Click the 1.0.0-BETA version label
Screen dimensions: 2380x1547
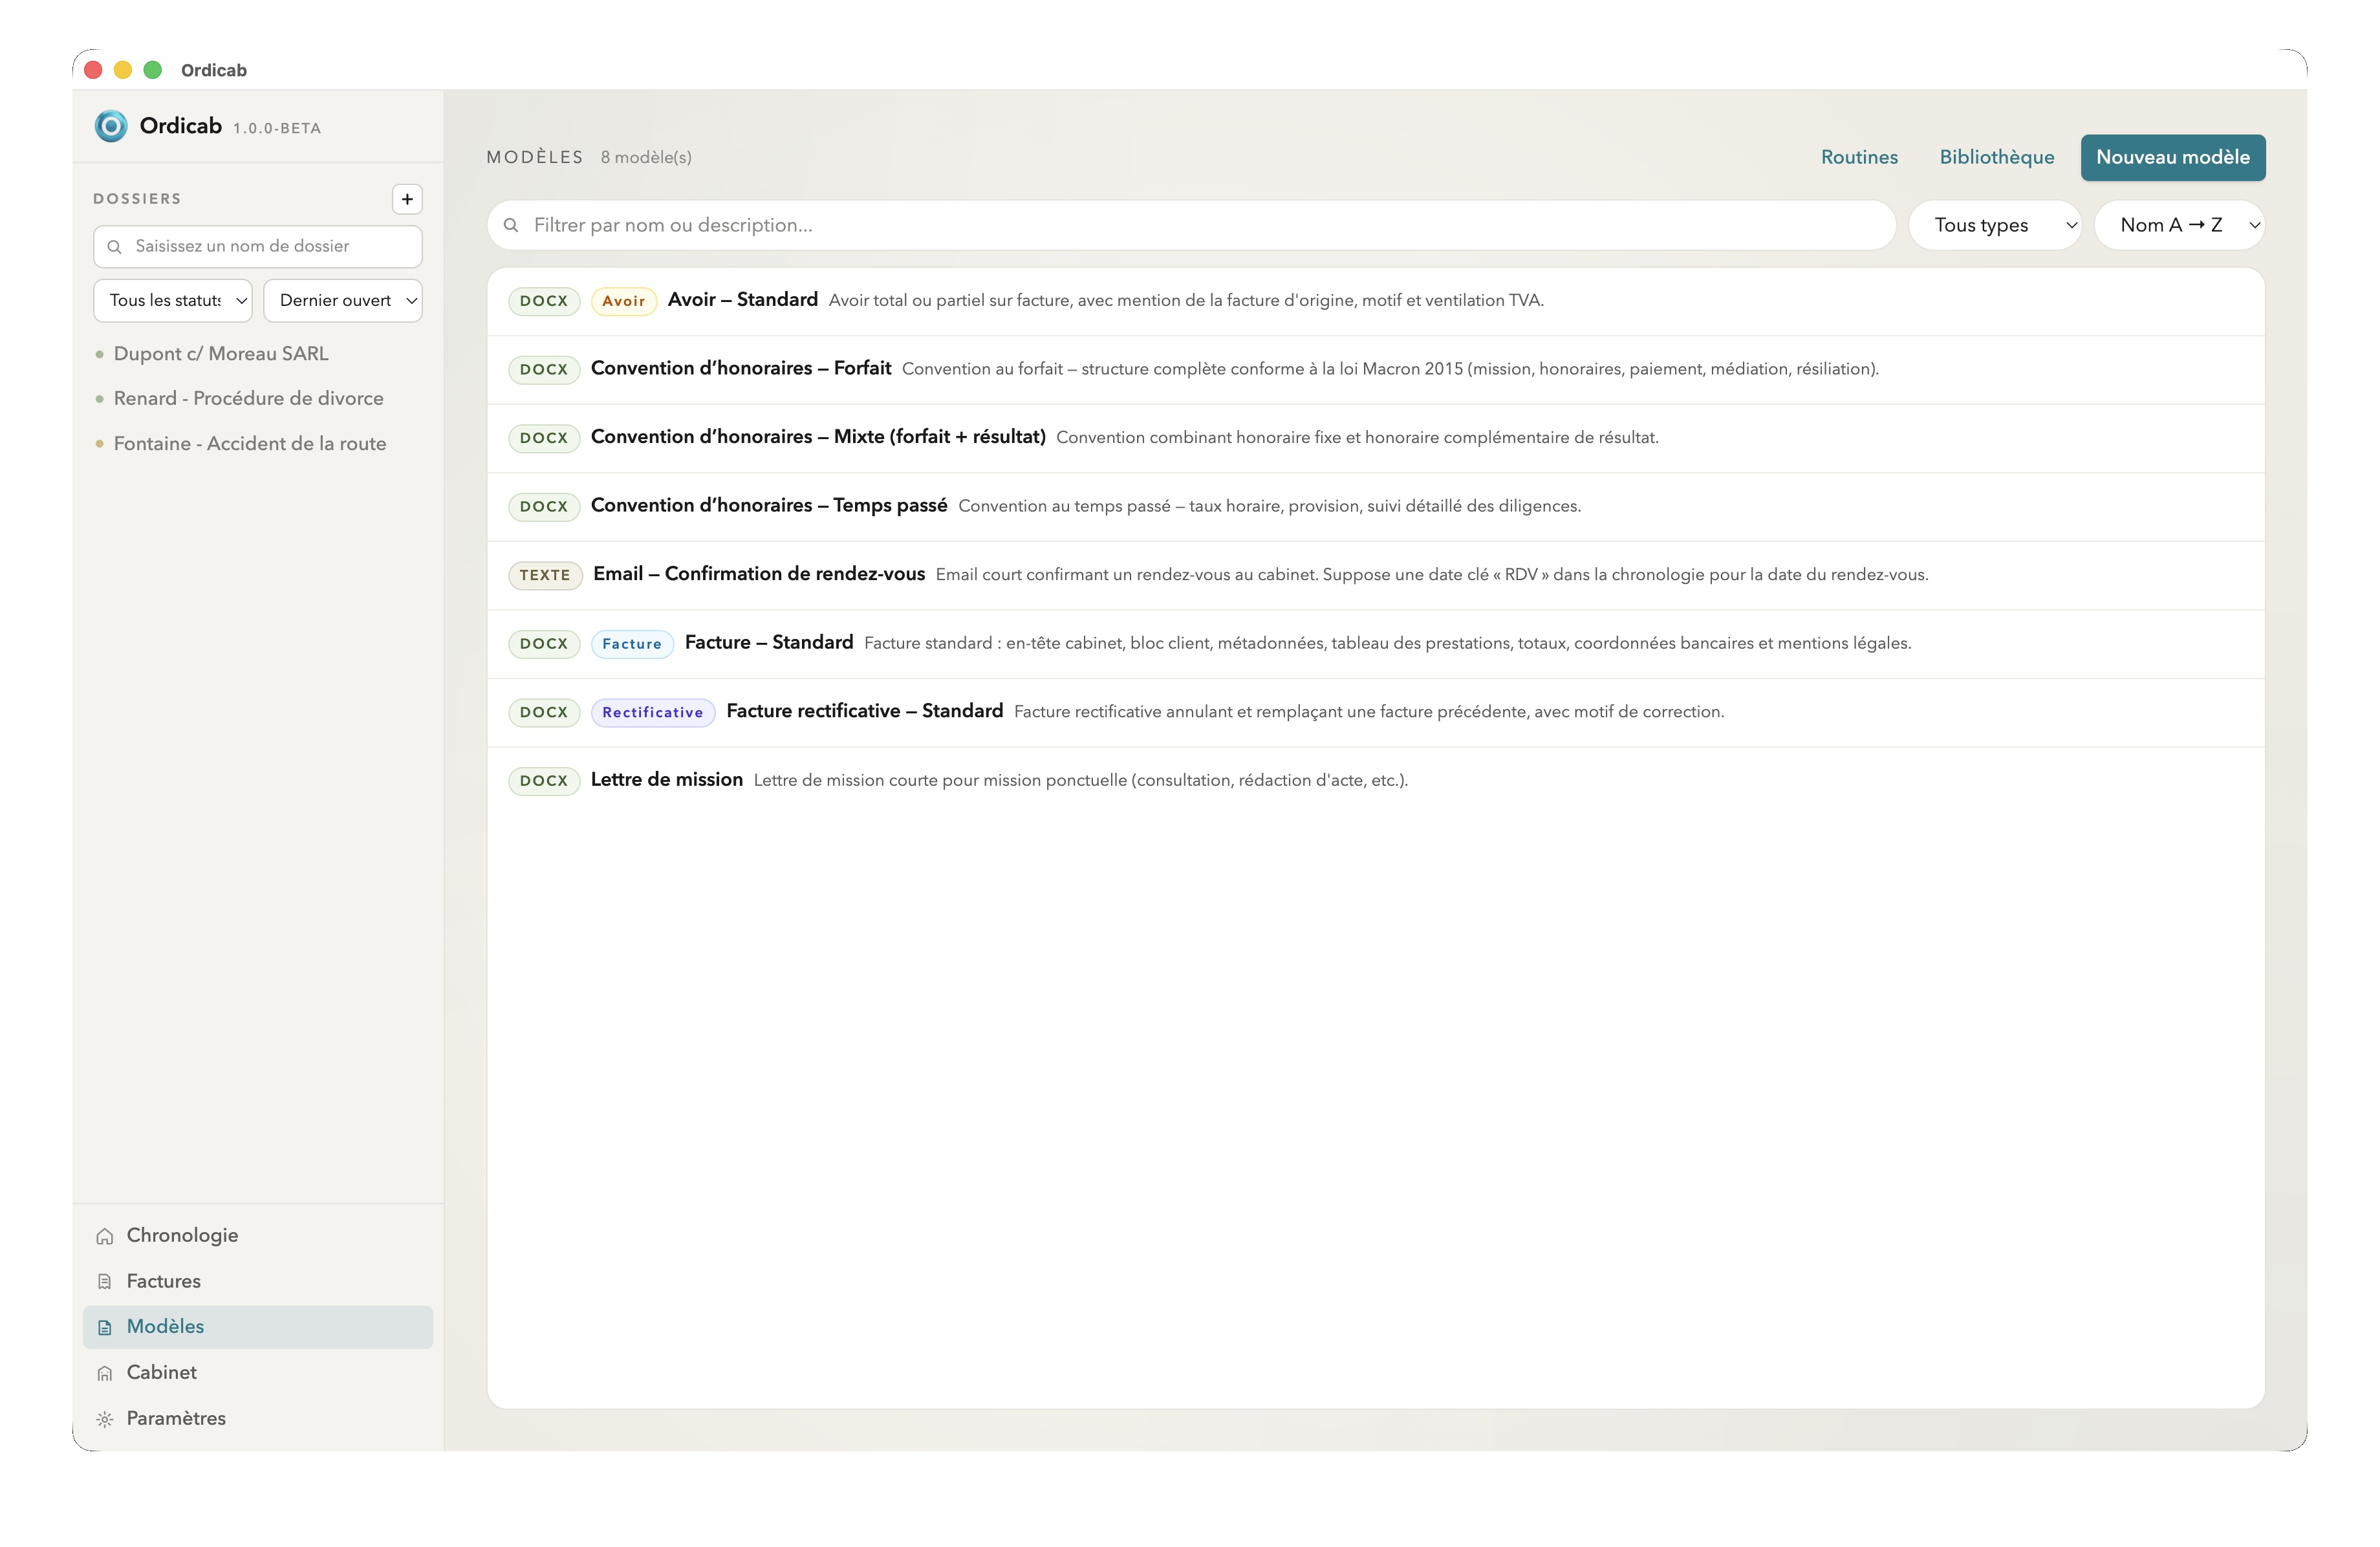coord(277,129)
